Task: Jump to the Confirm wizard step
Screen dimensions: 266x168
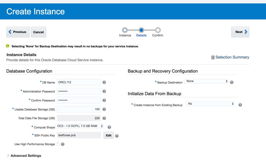Action: tap(158, 30)
